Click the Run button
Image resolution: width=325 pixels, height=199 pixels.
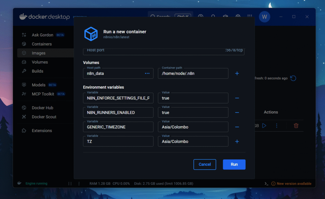click(234, 164)
